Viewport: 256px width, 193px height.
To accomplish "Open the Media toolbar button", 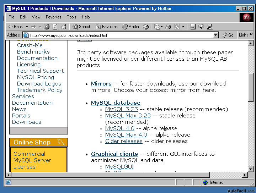I will pos(130,27).
